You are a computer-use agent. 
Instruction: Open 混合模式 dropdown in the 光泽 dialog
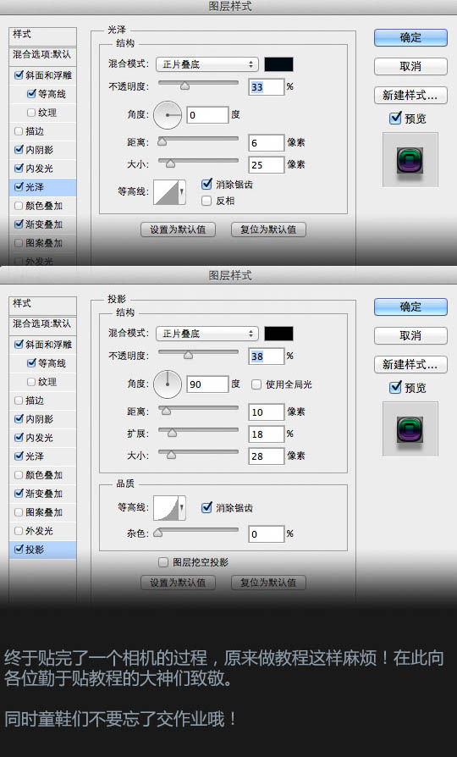pos(207,64)
